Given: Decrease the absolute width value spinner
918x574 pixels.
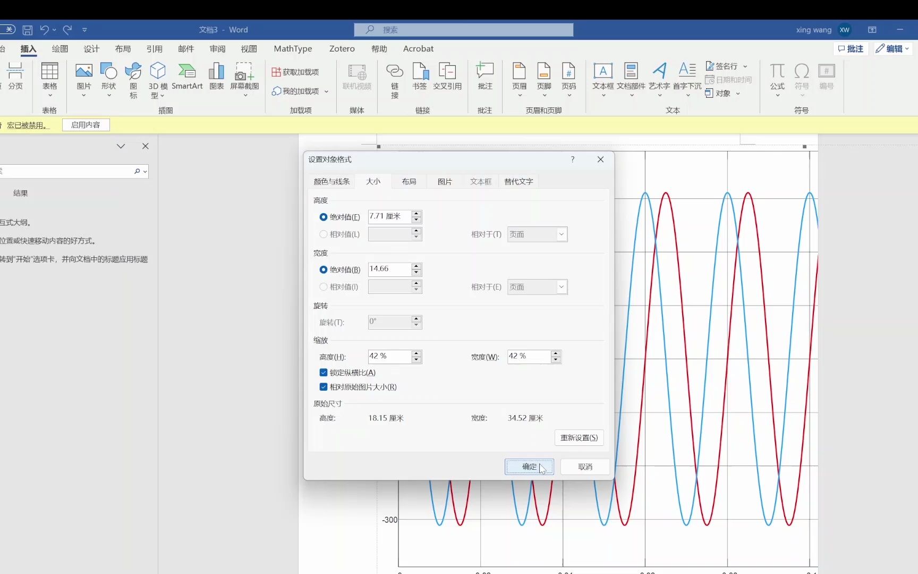Looking at the screenshot, I should 416,273.
